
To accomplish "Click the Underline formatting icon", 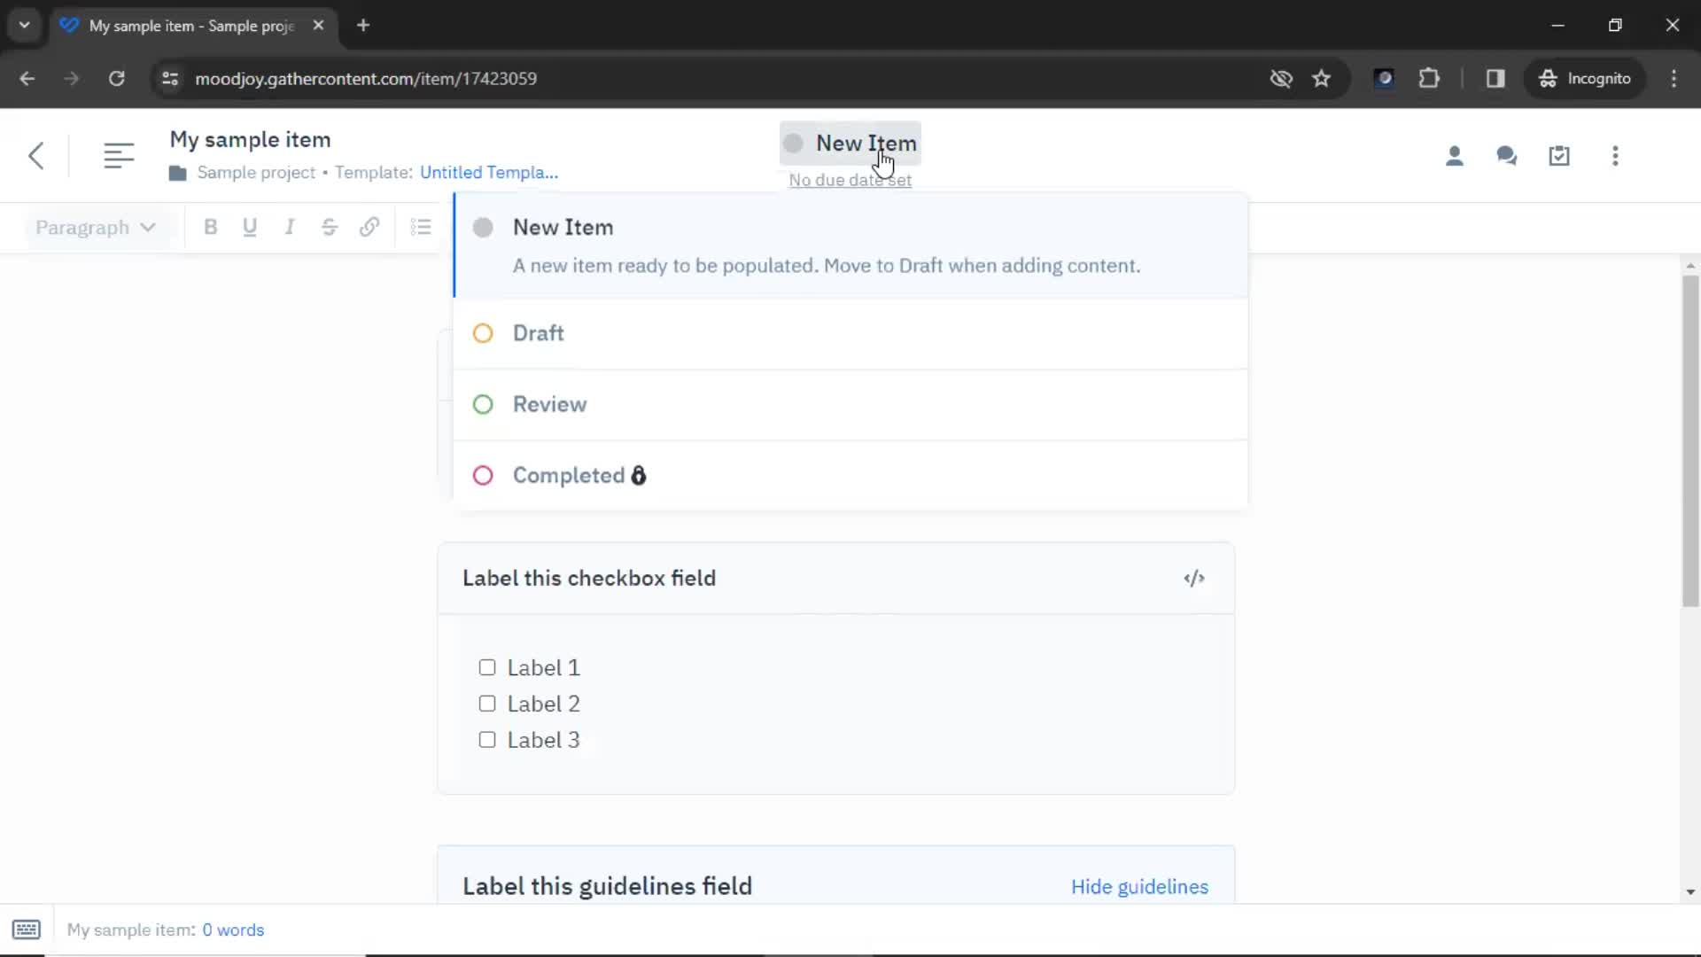I will coord(250,227).
